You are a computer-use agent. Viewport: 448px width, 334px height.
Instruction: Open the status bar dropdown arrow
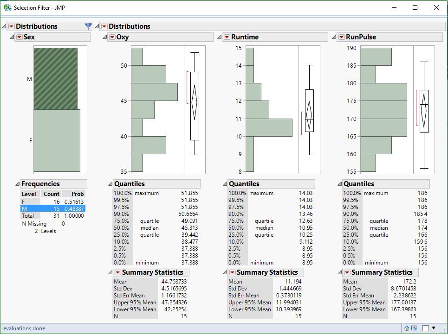434,328
